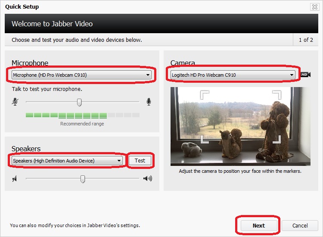Click the 'Talk to test your microphone.' text

point(47,89)
